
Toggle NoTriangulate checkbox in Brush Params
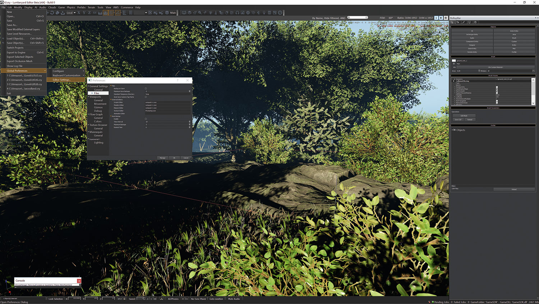497,101
